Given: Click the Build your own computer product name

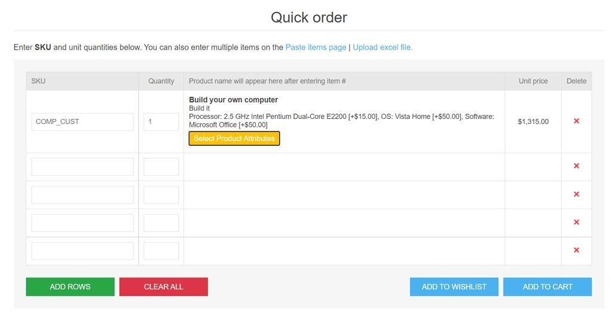Looking at the screenshot, I should [x=234, y=100].
